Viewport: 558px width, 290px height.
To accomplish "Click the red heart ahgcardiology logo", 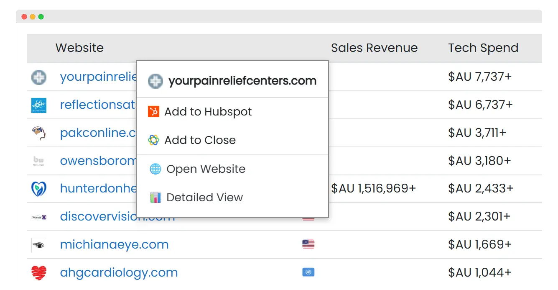I will (39, 273).
